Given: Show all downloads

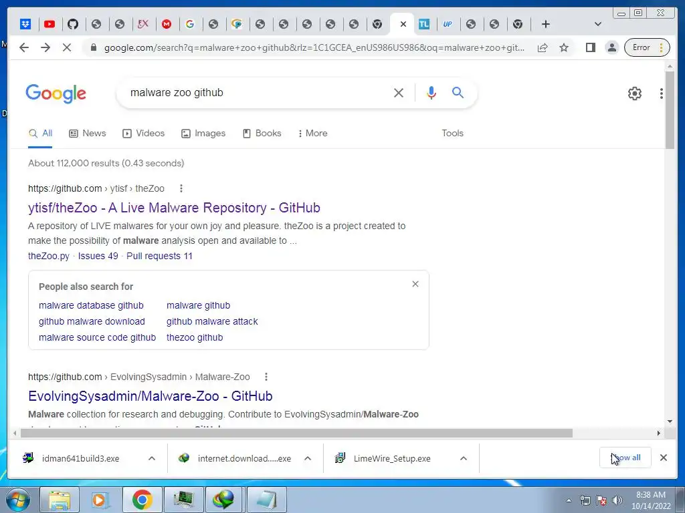Looking at the screenshot, I should tap(625, 458).
